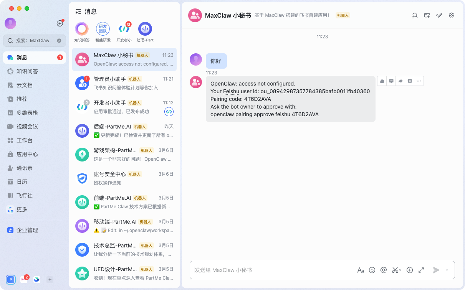Forward the OpenClaw message with the arrow icon
This screenshot has width=465, height=290.
400,81
